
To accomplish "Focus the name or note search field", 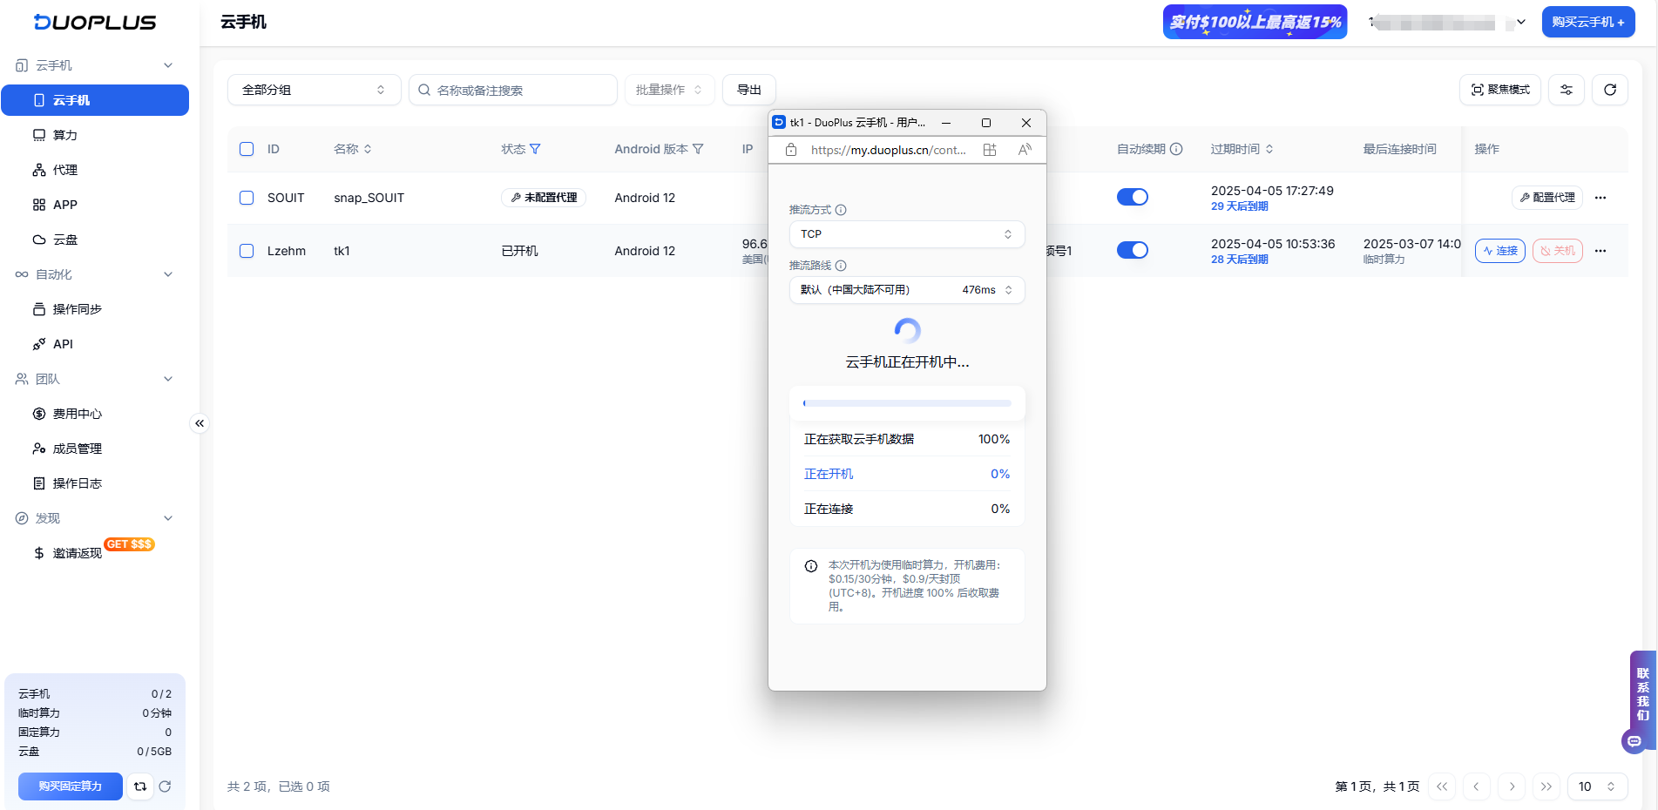I will pyautogui.click(x=513, y=90).
